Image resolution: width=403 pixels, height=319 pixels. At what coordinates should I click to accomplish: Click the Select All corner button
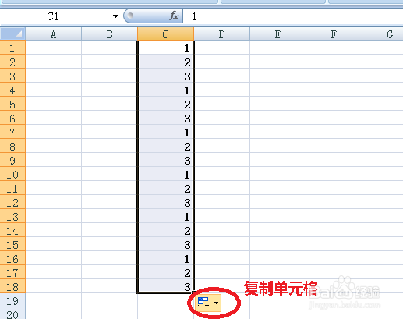tap(12, 34)
